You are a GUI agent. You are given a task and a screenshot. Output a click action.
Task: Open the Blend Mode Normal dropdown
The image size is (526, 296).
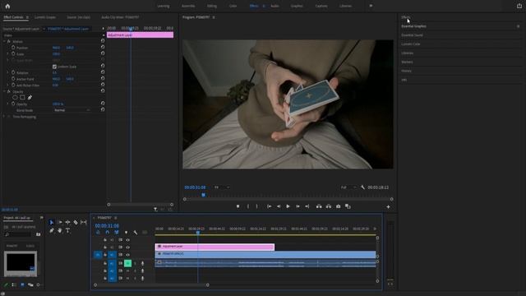coord(72,110)
